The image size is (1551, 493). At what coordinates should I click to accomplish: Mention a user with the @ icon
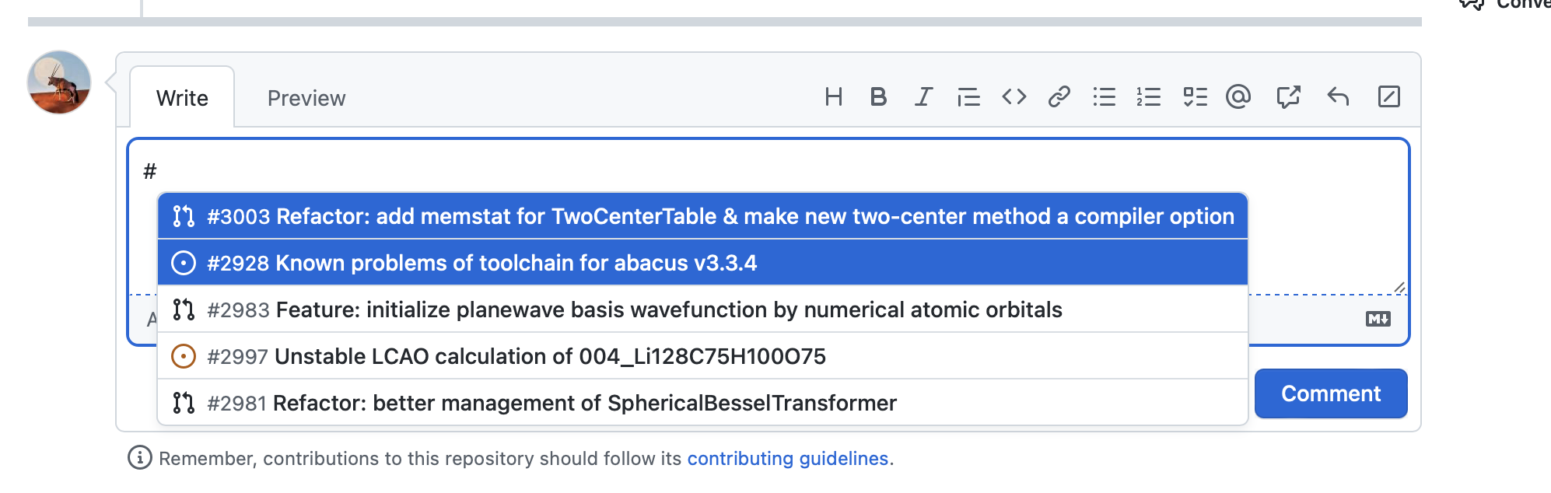point(1238,97)
